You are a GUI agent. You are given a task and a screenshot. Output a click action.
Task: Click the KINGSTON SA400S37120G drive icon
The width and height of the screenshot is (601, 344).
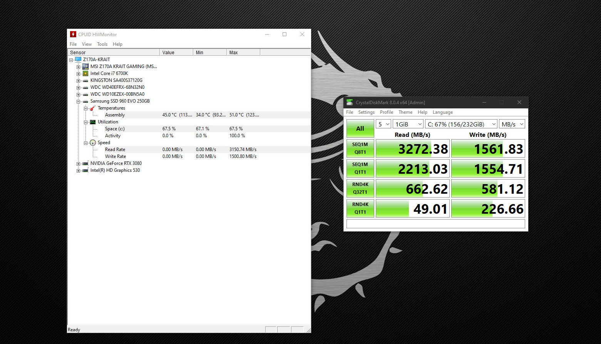tap(85, 81)
